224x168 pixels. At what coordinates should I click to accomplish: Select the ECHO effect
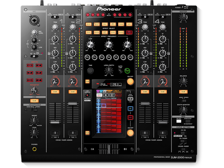pyautogui.click(x=88, y=32)
